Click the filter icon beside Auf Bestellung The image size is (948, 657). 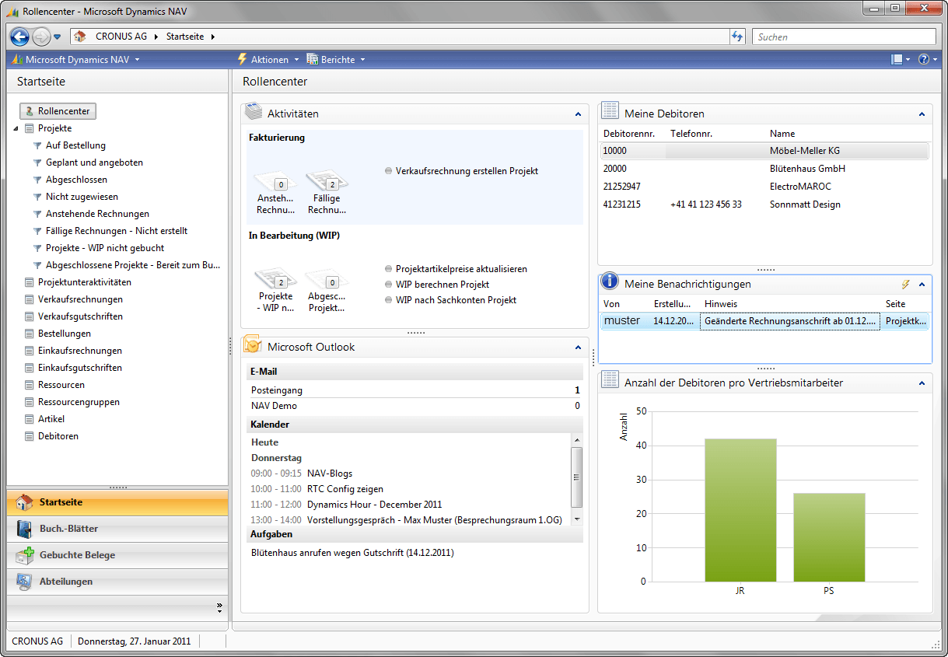click(x=37, y=145)
